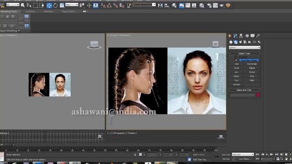The image size is (292, 164).
Task: Open the Curve Editor icon
Action: (x=188, y=5)
